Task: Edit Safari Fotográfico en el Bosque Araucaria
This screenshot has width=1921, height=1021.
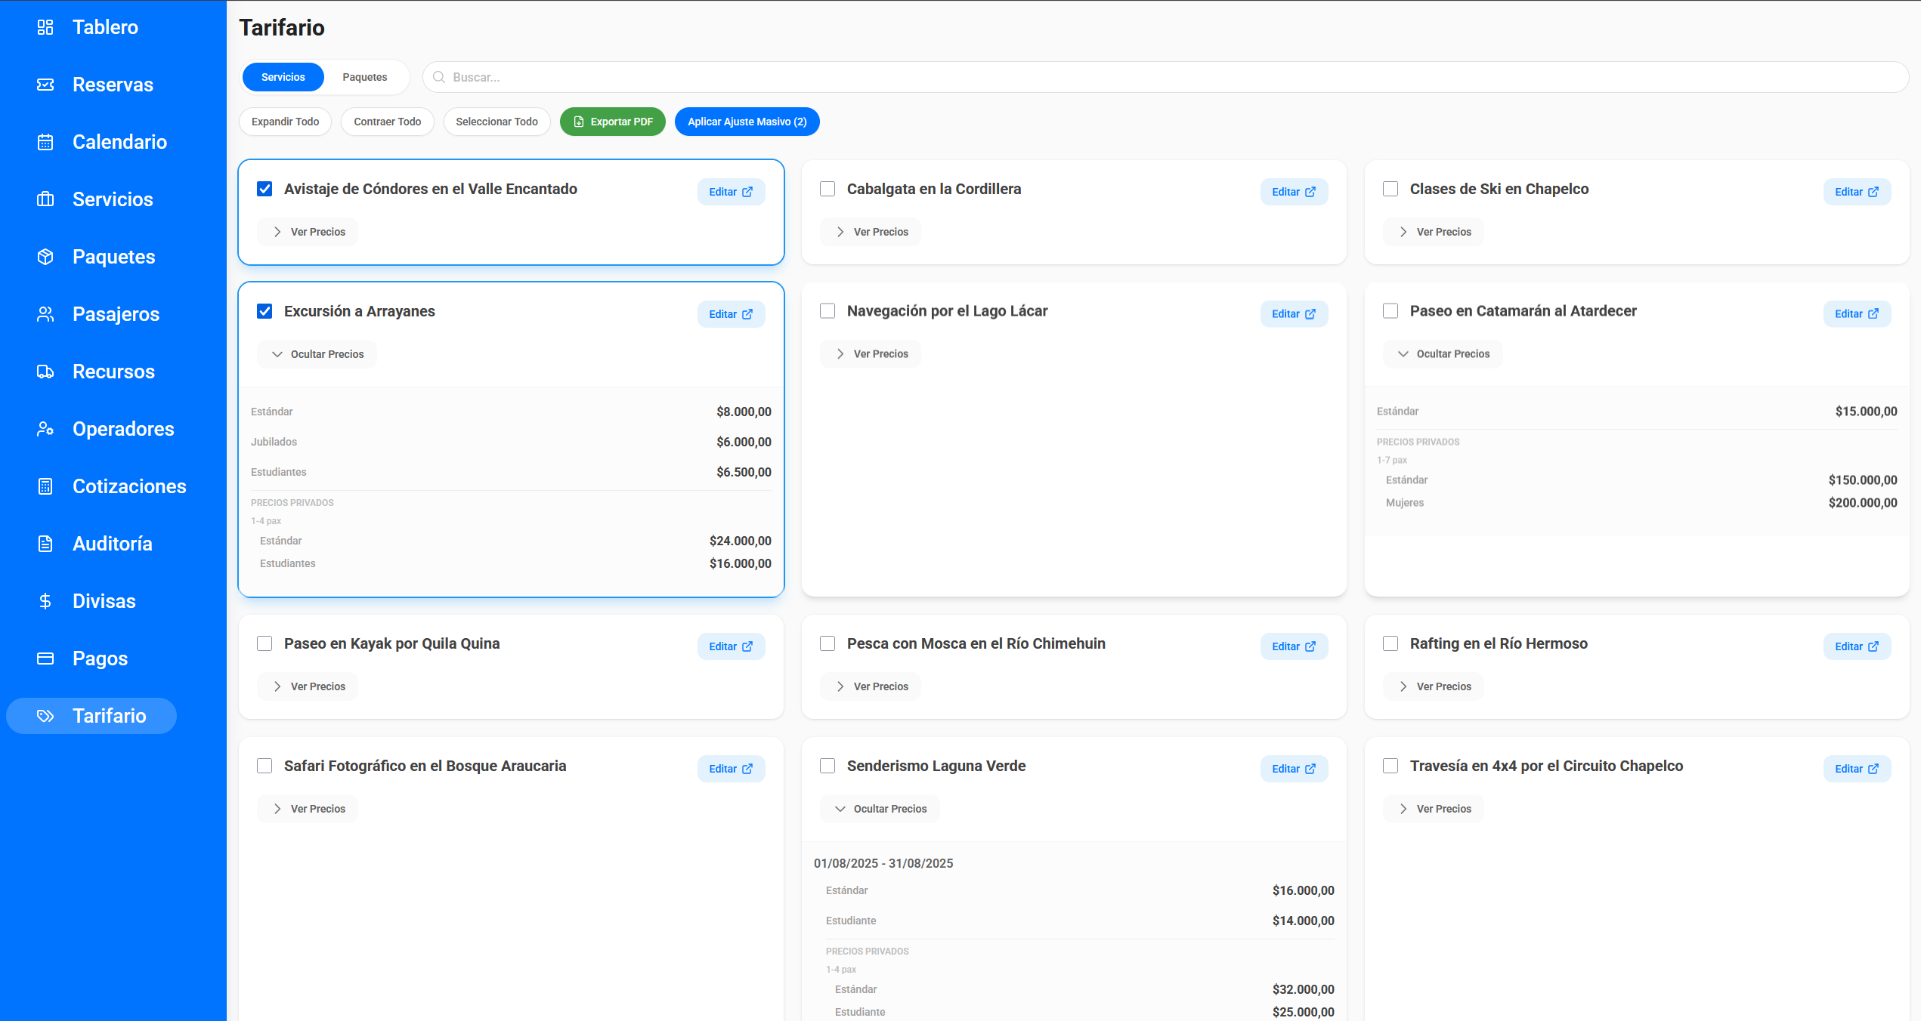Action: (732, 769)
